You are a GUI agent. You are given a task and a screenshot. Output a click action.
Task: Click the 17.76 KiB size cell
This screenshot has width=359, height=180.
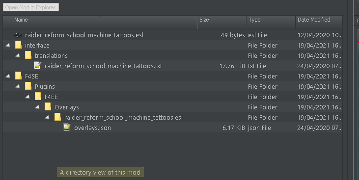(x=232, y=66)
